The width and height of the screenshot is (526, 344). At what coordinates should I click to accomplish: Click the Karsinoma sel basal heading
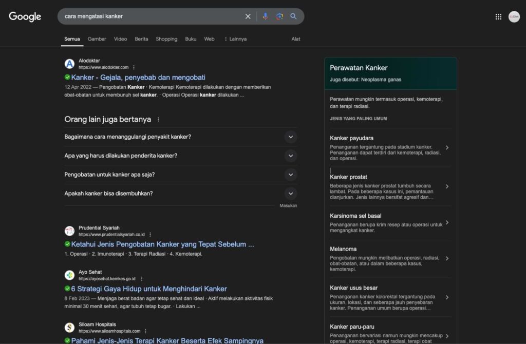coord(355,216)
